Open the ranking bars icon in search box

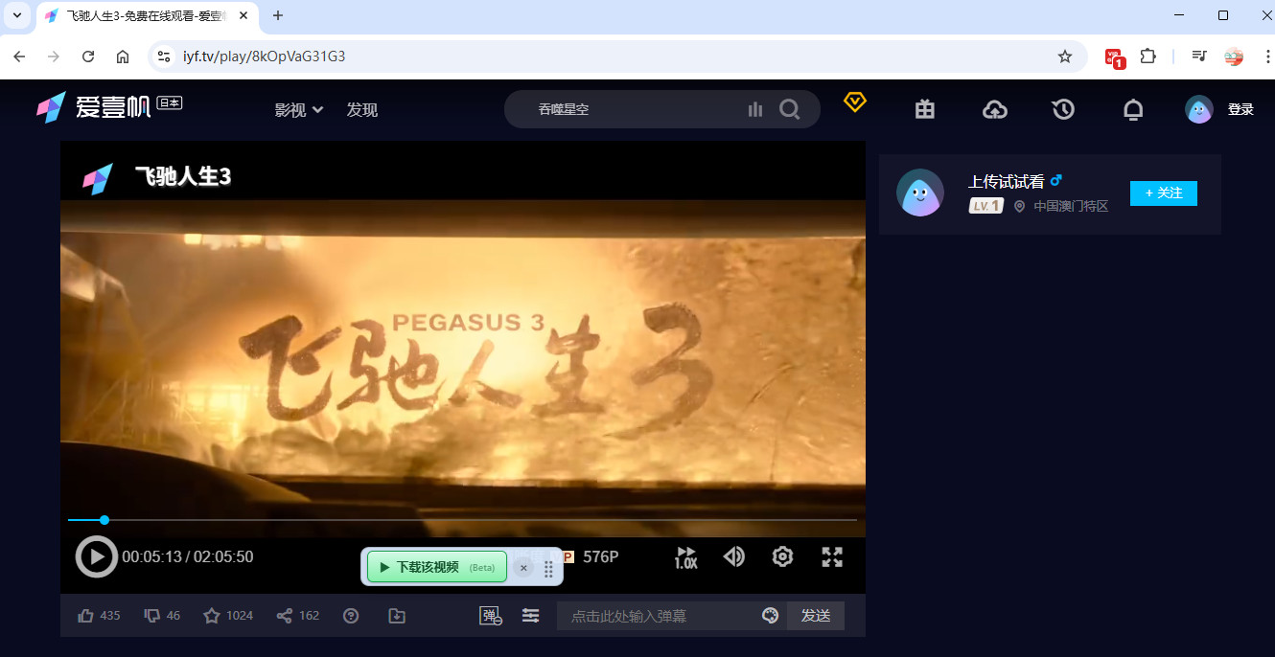[755, 109]
